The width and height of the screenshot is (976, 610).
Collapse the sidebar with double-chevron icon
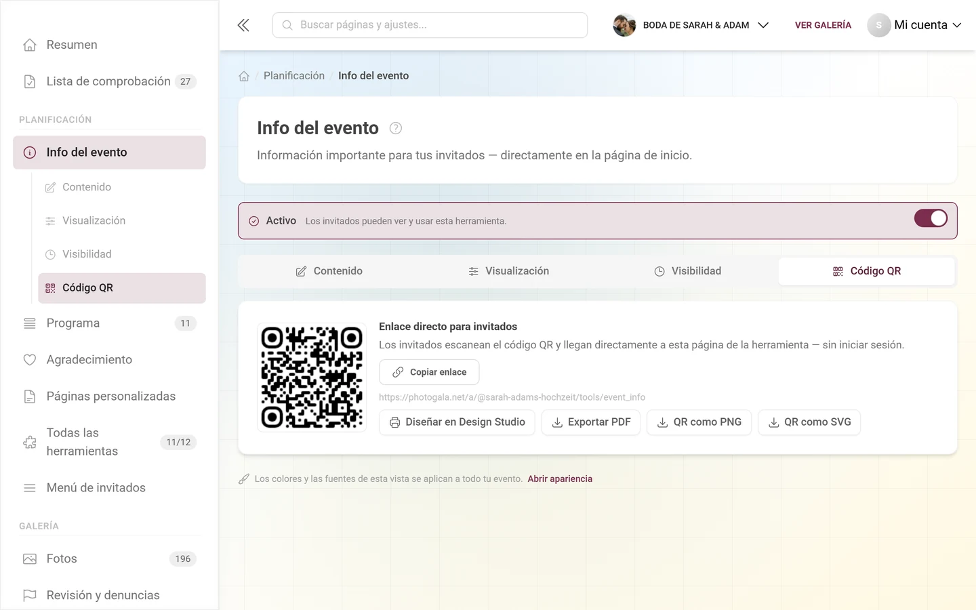[x=243, y=25]
